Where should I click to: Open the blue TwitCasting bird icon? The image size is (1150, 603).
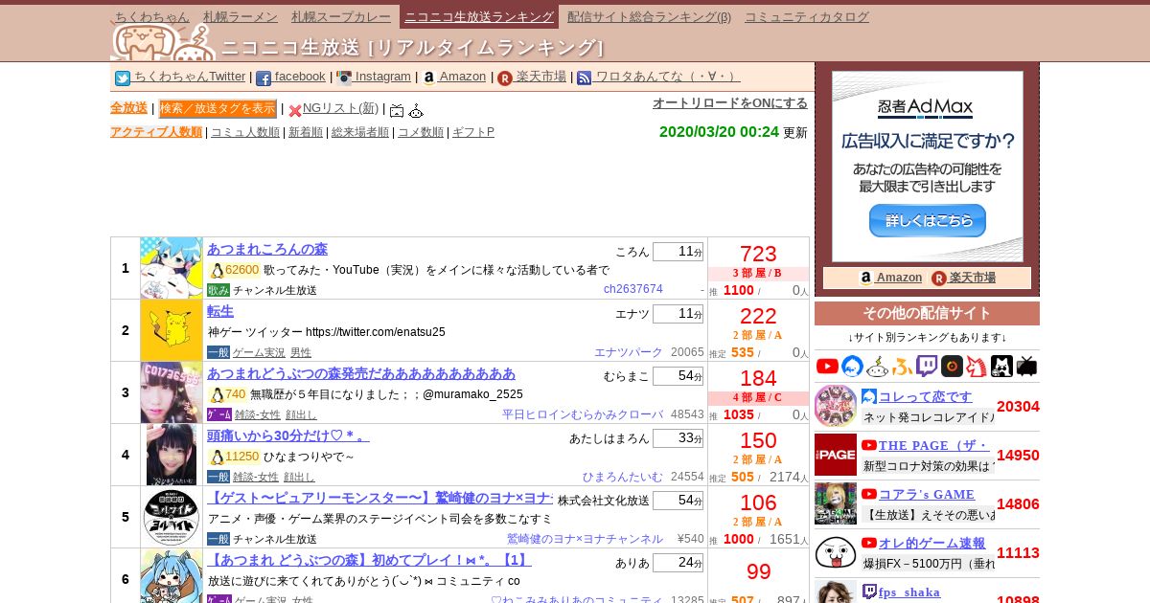coord(853,366)
